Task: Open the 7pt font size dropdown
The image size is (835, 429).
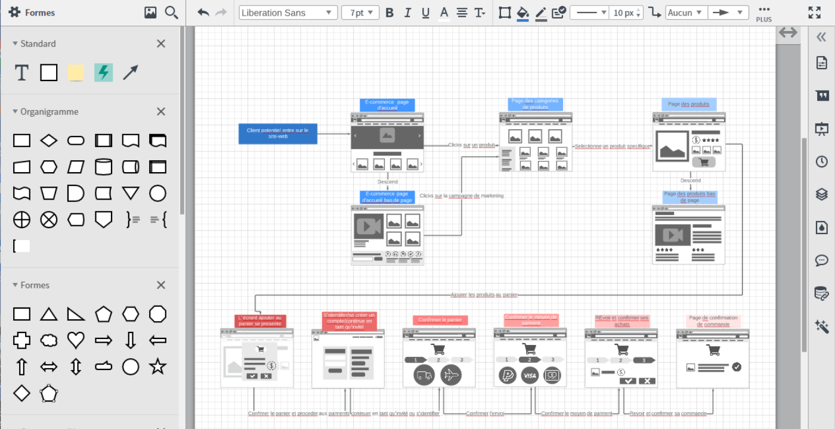Action: tap(360, 12)
